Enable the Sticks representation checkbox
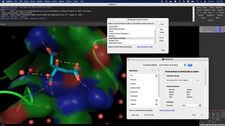Image resolution: width=225 pixels, height=126 pixels. click(x=168, y=94)
